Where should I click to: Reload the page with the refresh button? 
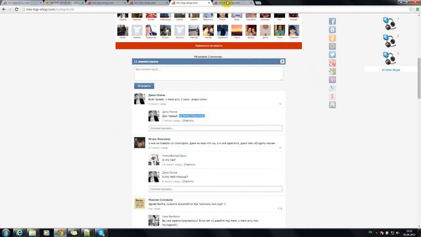(x=16, y=9)
